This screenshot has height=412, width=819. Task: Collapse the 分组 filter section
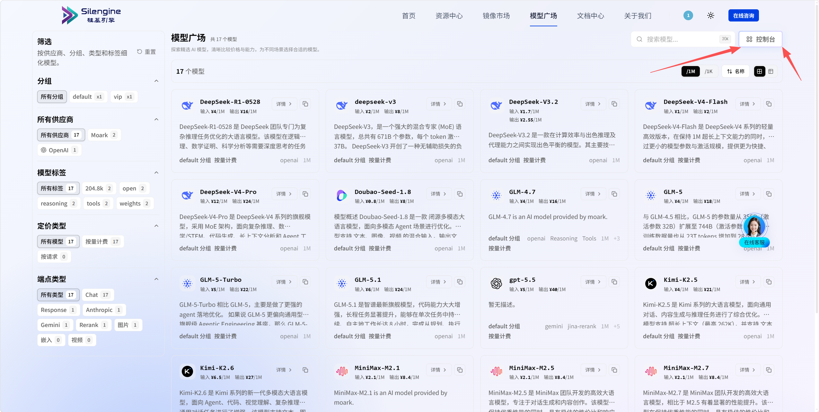coord(156,81)
